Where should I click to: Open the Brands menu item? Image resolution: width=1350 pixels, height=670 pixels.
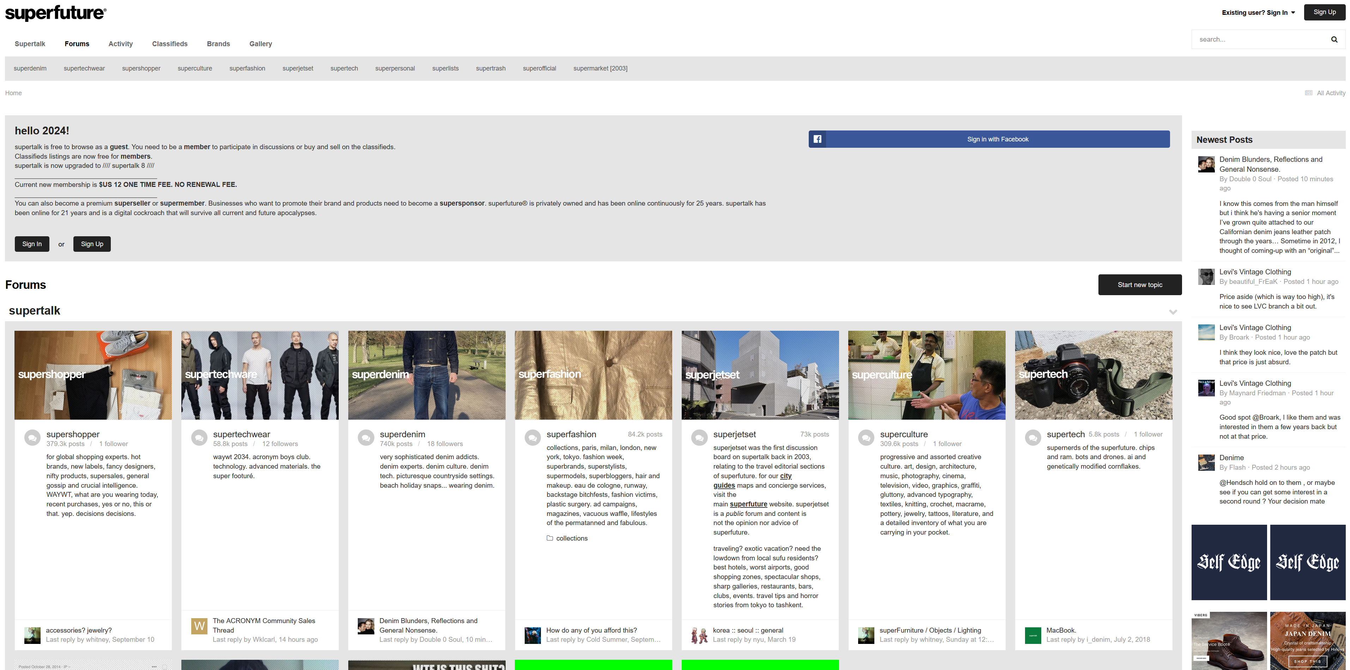(218, 44)
